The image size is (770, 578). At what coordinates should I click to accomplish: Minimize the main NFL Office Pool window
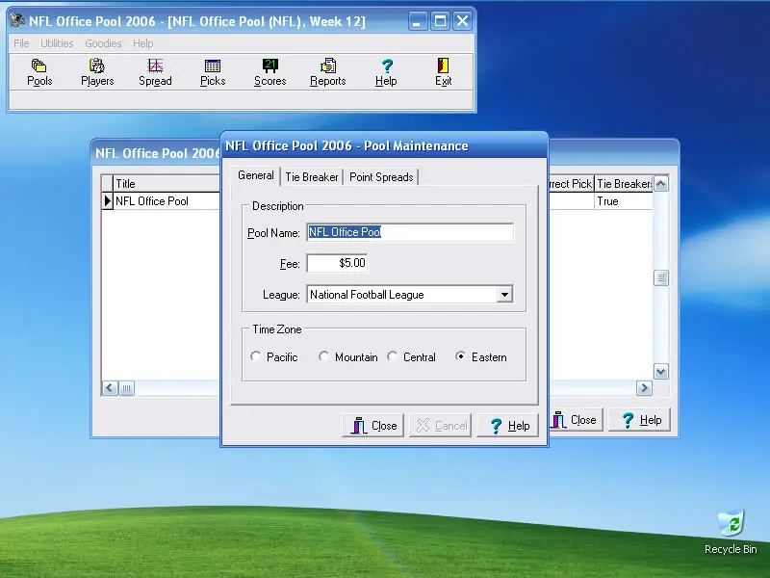pyautogui.click(x=418, y=21)
